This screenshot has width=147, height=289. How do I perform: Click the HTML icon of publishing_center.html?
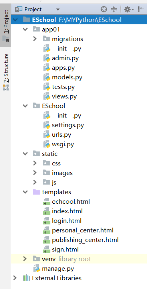tap(47, 240)
